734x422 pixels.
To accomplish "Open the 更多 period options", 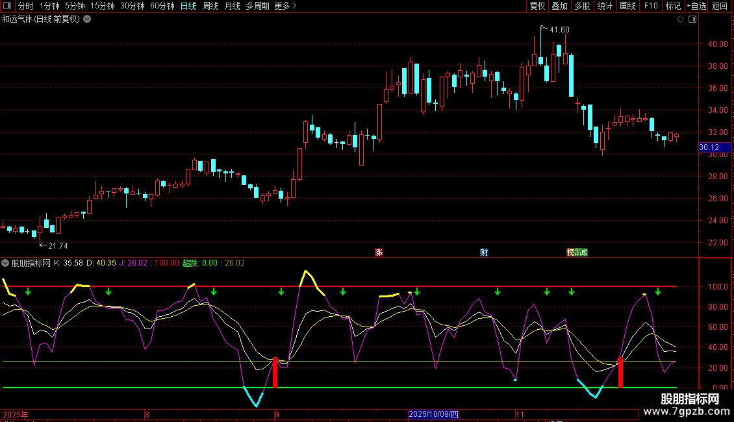I will (285, 6).
